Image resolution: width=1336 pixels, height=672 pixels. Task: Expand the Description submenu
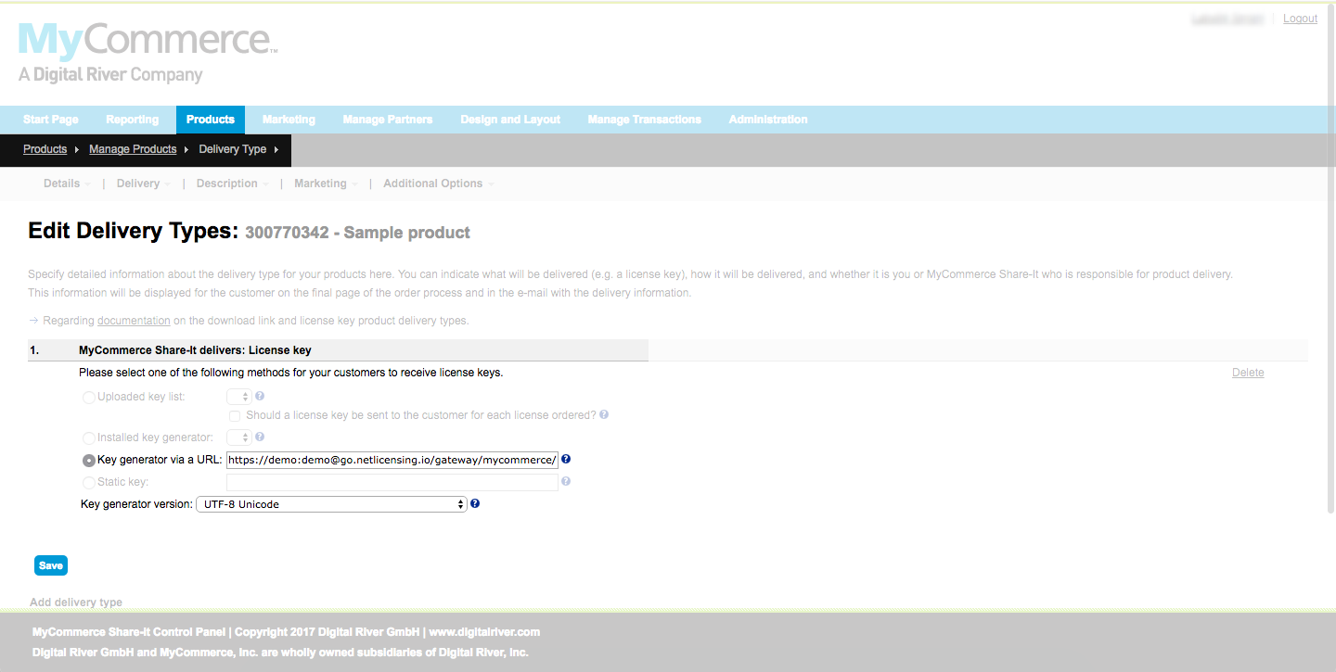pos(233,184)
